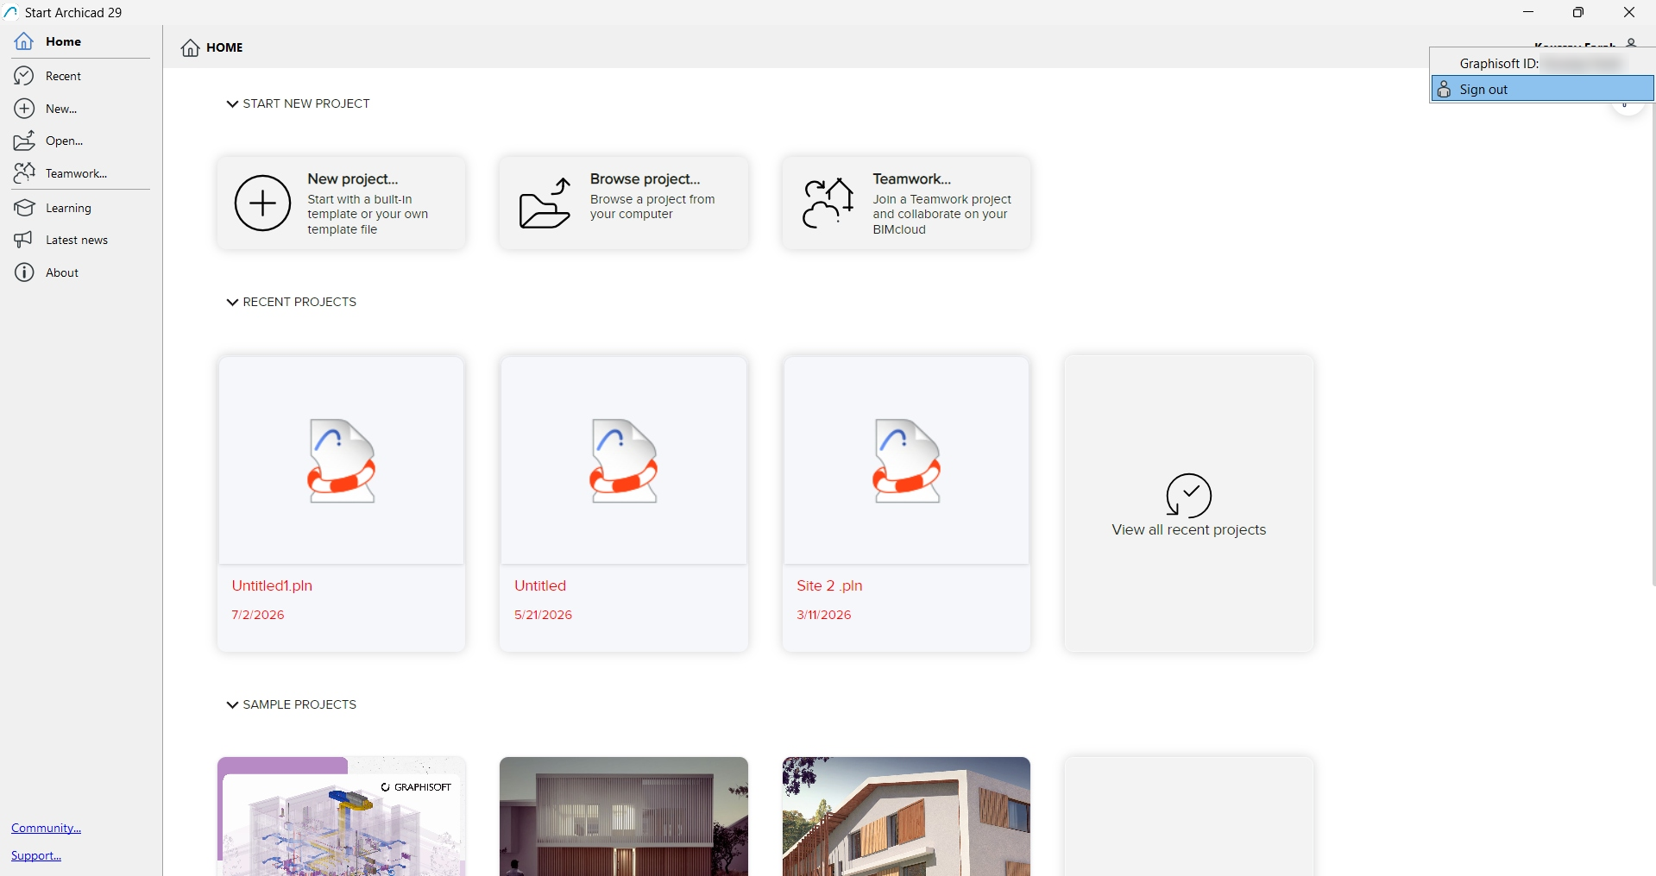Click the Untitled1.pln file name

coord(272,585)
